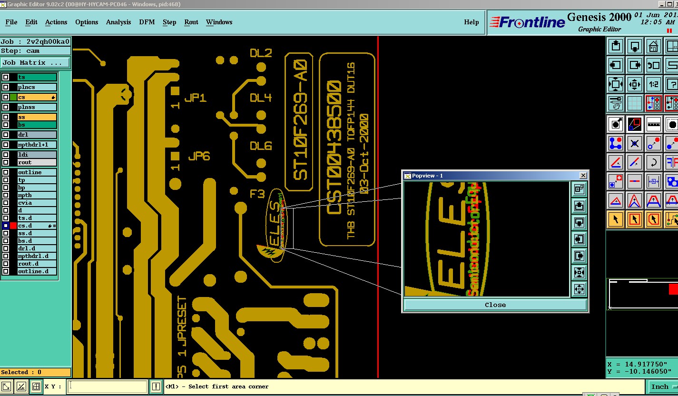Open the Rout menu
The image size is (678, 396).
click(x=191, y=22)
